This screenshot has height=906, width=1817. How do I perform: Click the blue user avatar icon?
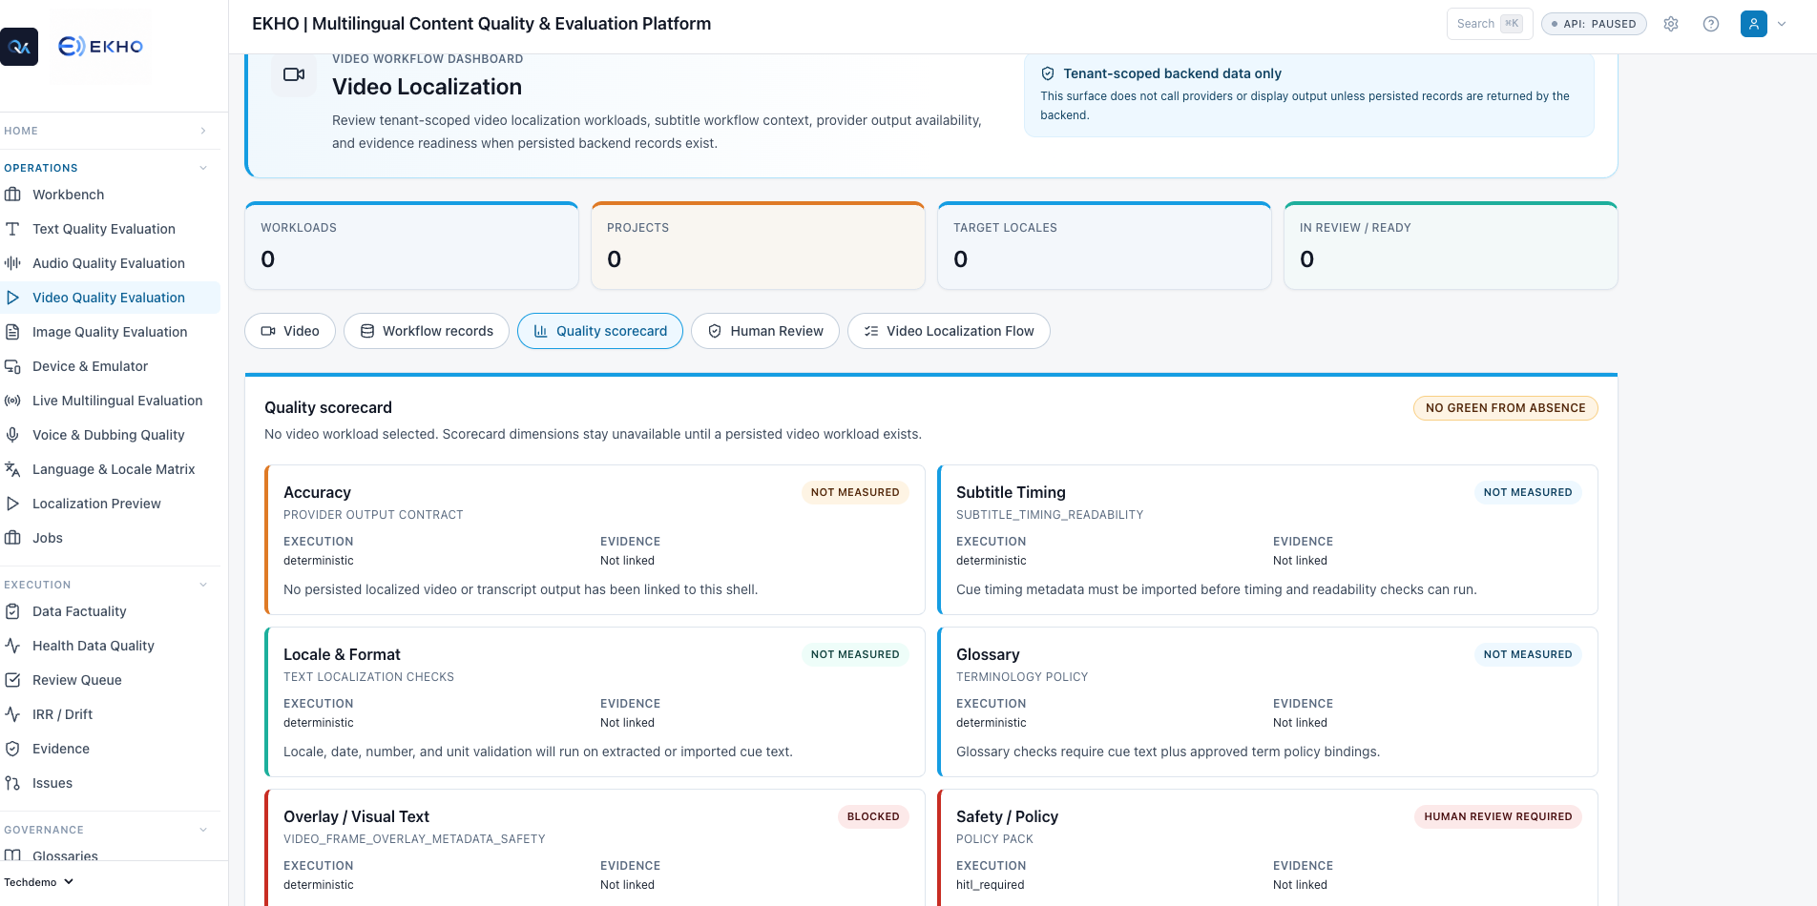pos(1754,24)
